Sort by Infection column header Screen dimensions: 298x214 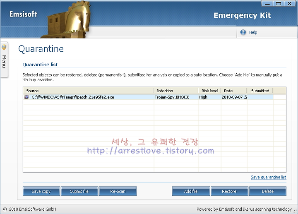[x=176, y=91]
